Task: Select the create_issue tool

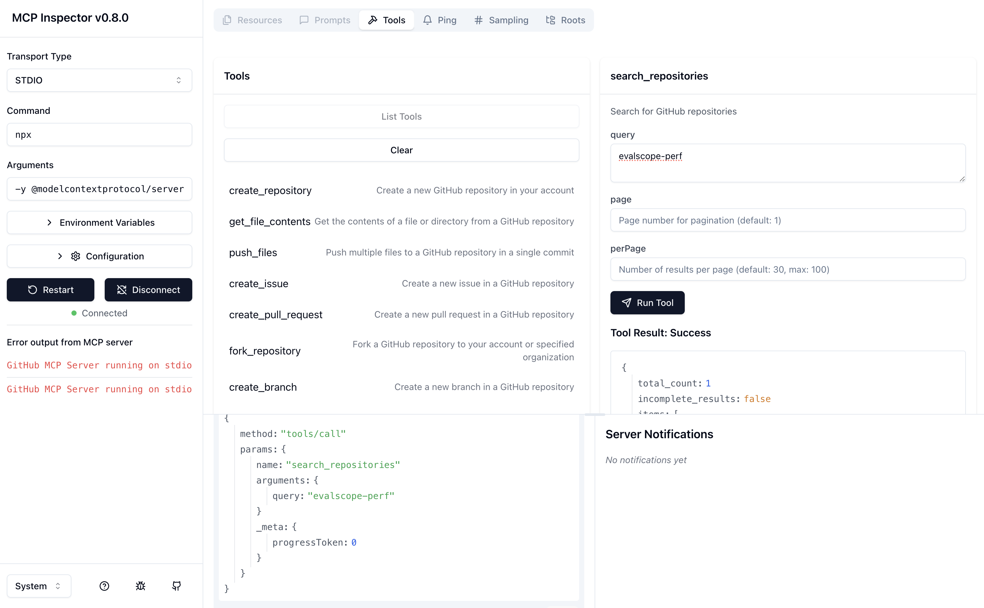Action: 259,284
